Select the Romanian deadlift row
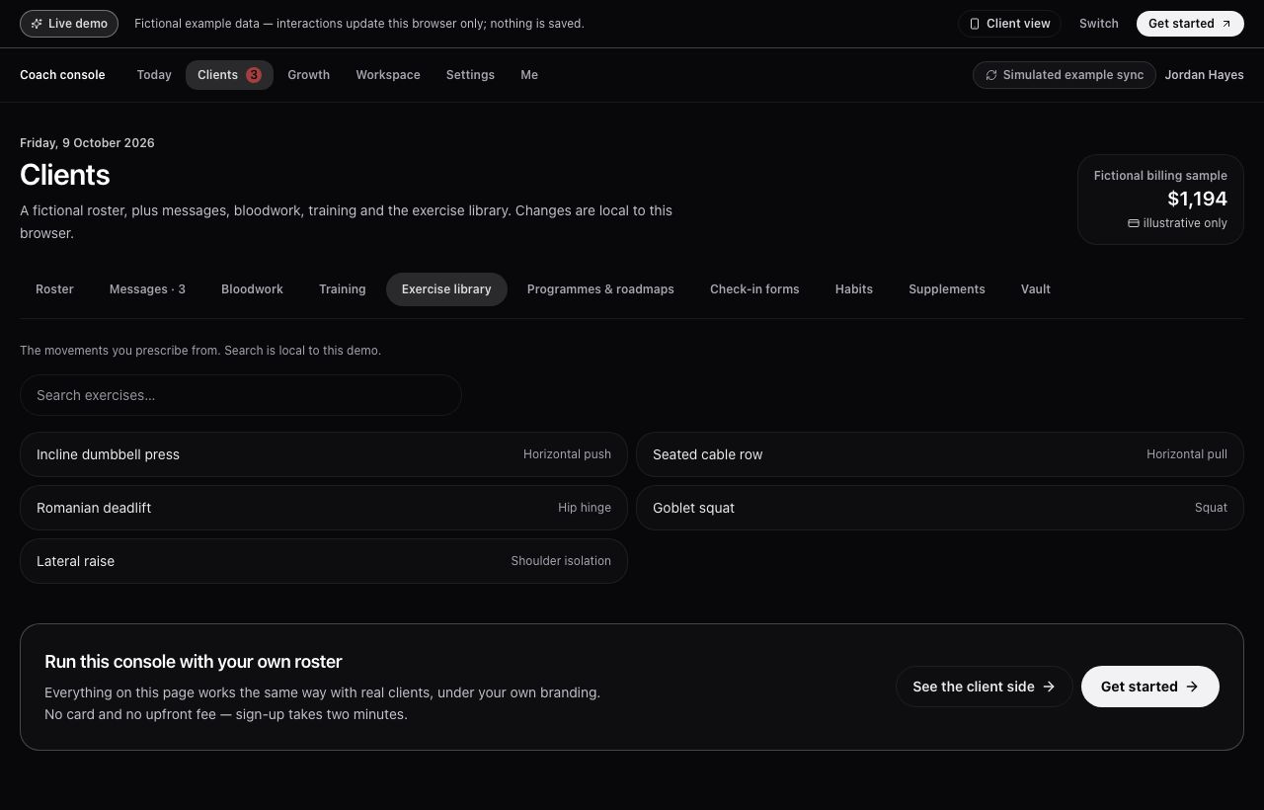The width and height of the screenshot is (1264, 810). tap(324, 508)
